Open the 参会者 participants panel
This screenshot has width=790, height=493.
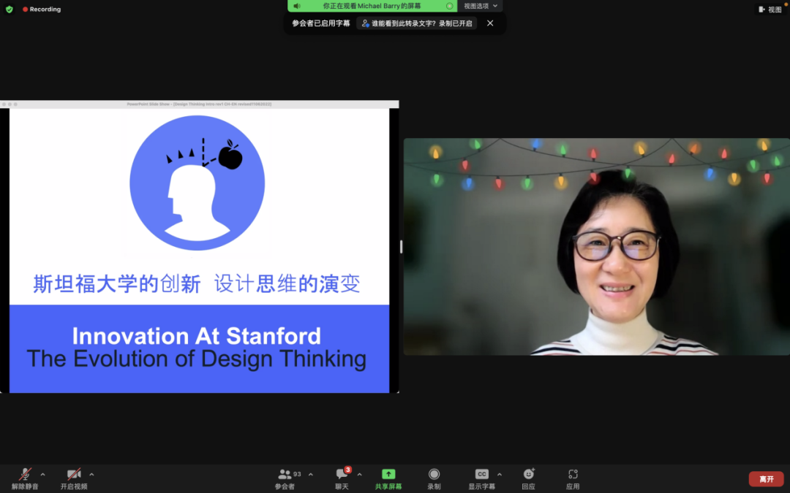285,479
